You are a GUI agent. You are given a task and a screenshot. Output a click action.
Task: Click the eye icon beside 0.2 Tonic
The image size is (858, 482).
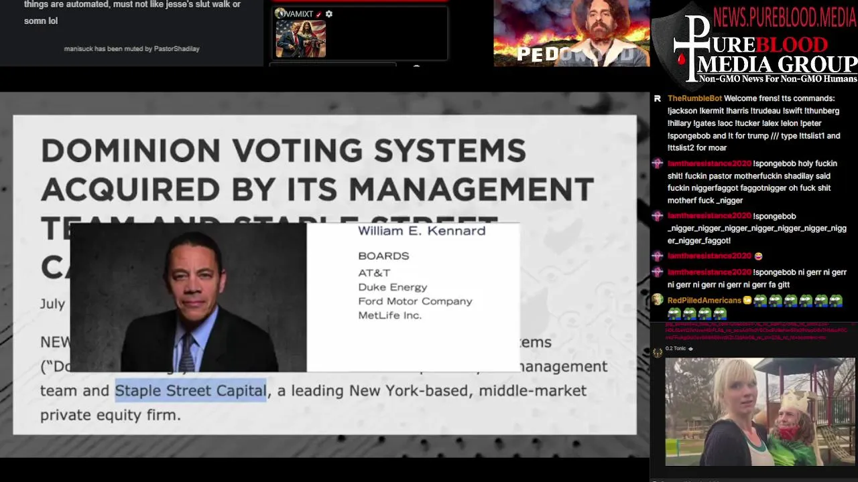coord(690,349)
